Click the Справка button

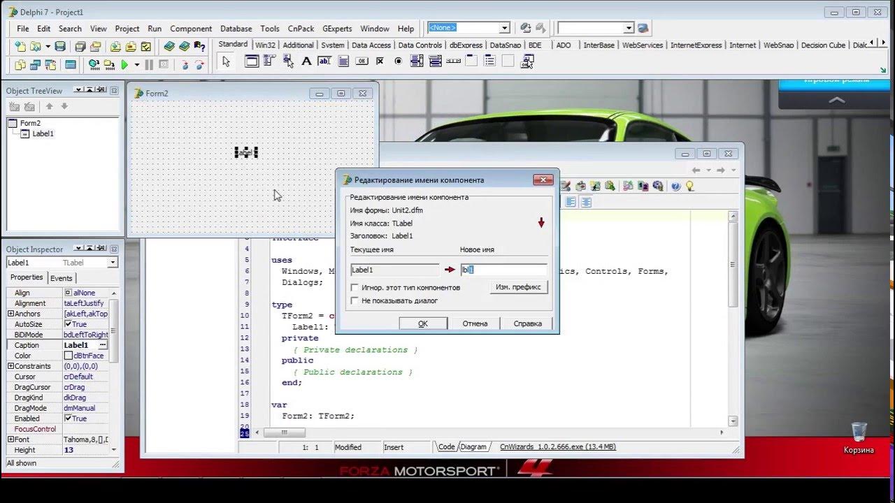528,323
